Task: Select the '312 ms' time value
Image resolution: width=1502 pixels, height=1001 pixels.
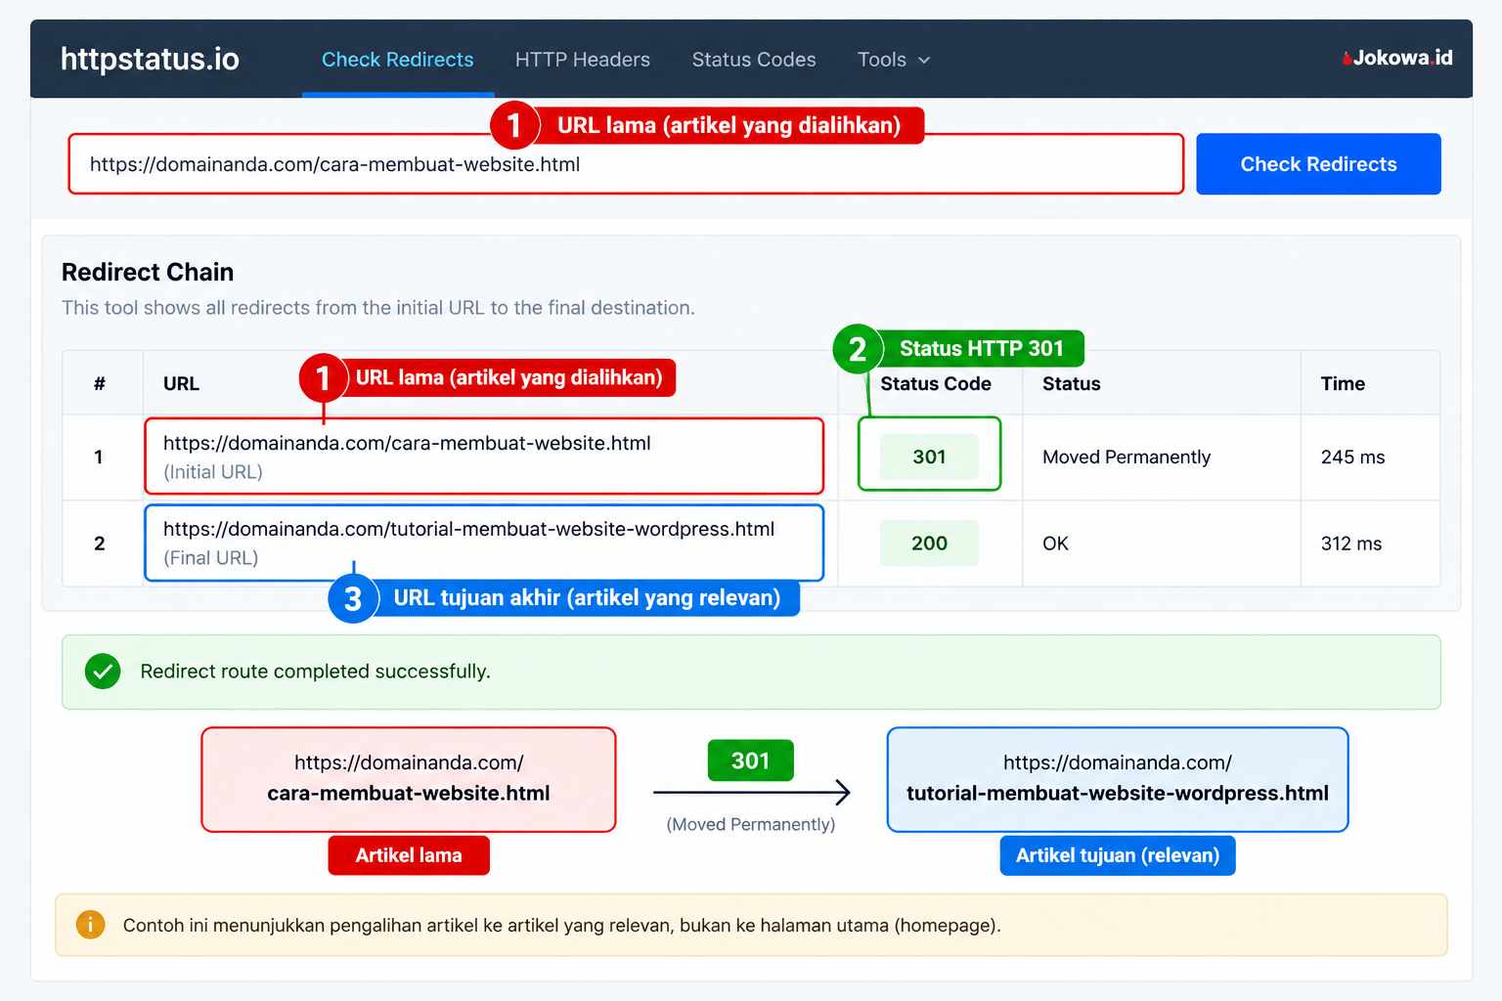Action: click(1351, 544)
